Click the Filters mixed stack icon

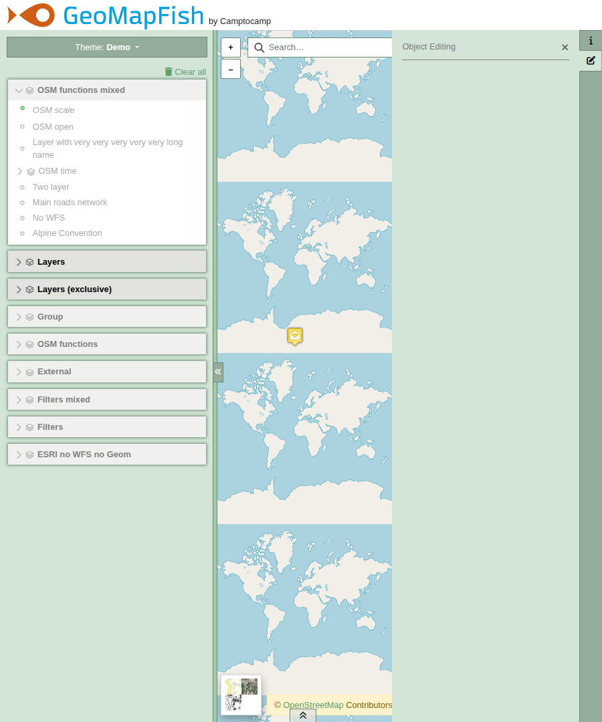pyautogui.click(x=29, y=400)
